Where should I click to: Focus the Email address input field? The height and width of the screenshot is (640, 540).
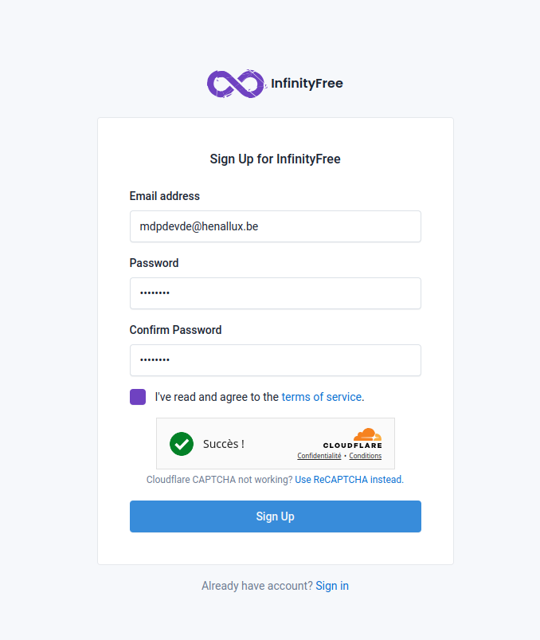pyautogui.click(x=275, y=226)
